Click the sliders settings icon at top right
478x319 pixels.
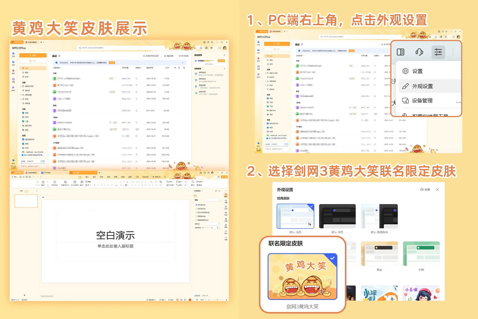point(438,52)
